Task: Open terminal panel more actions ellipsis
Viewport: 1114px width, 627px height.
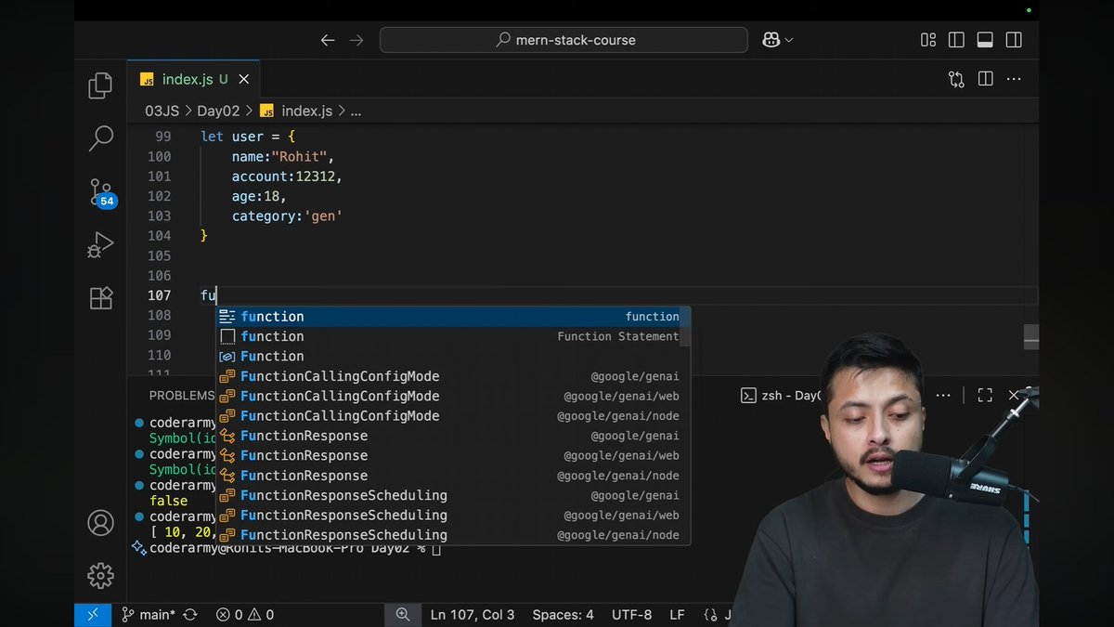Action: 943,395
